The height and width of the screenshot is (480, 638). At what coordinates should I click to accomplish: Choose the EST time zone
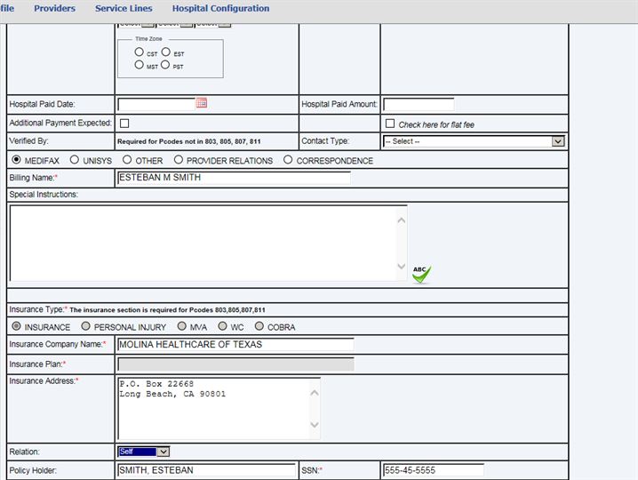(166, 52)
